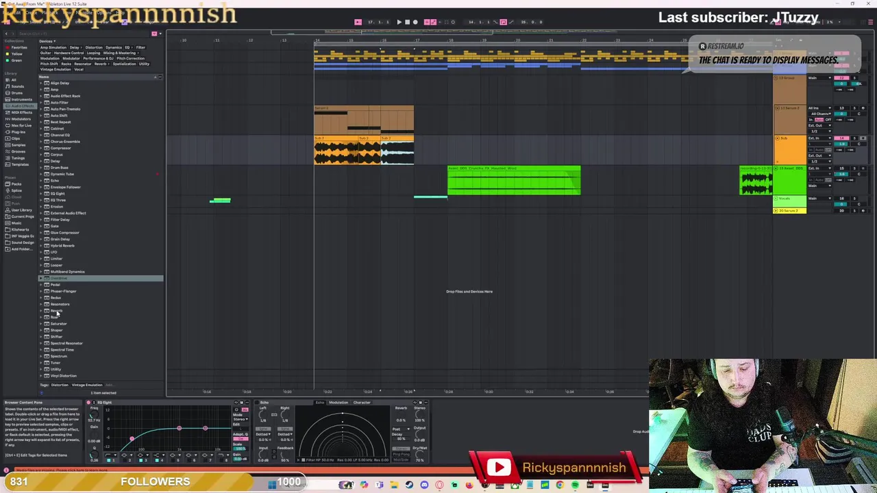Image resolution: width=877 pixels, height=493 pixels.
Task: Open User Library under Places
Action: click(21, 210)
